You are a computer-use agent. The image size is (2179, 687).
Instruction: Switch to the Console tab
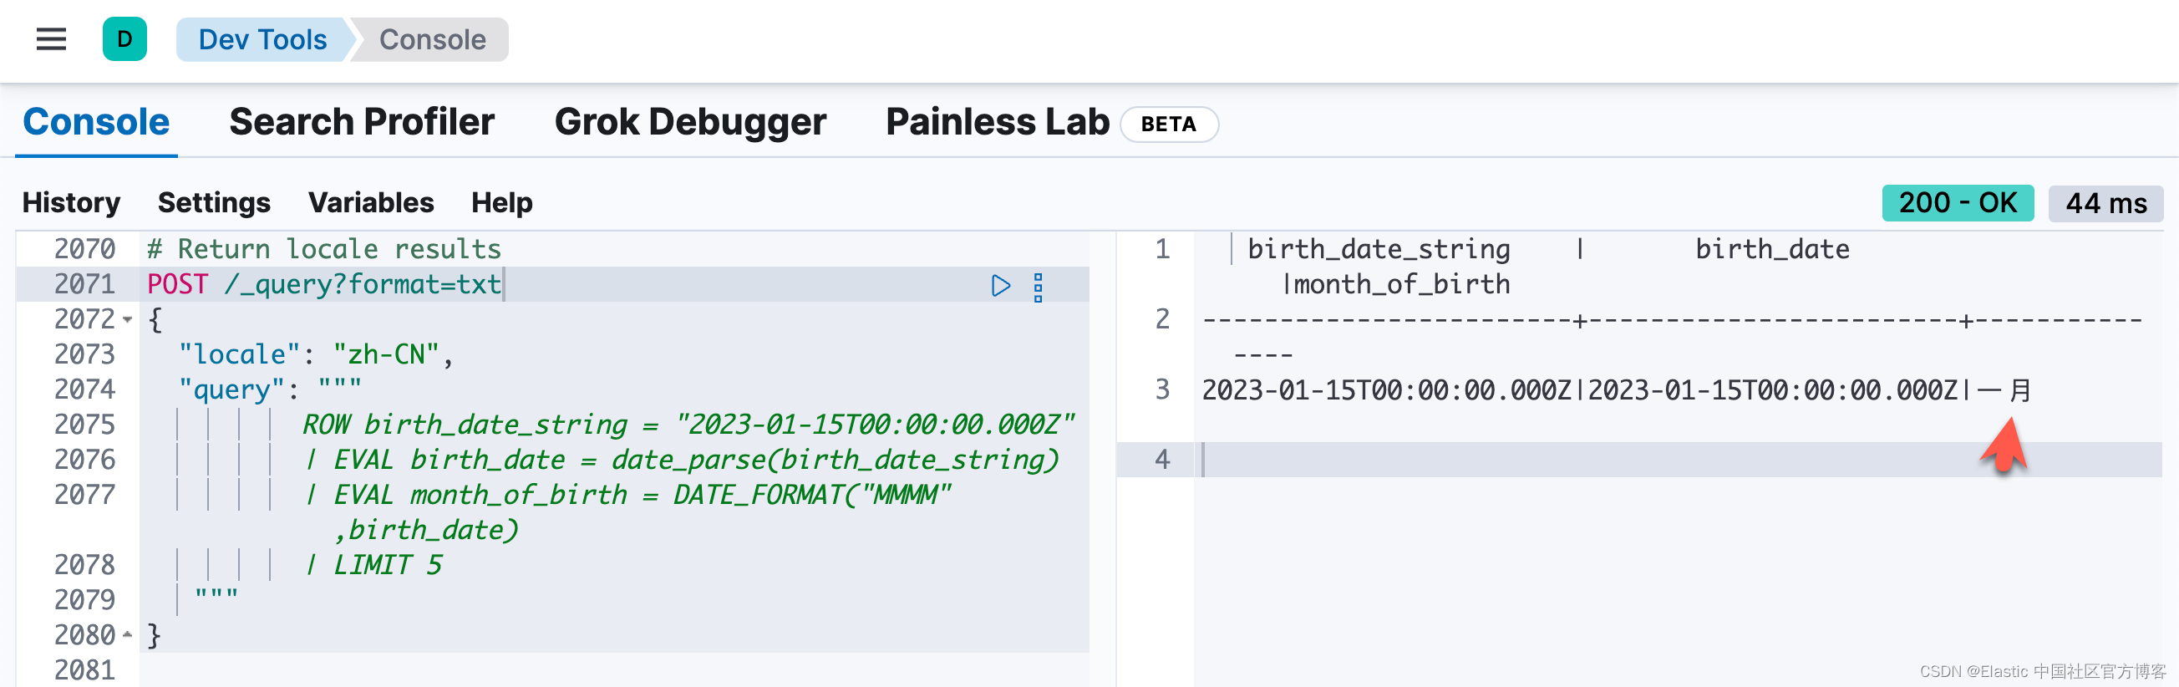point(96,122)
